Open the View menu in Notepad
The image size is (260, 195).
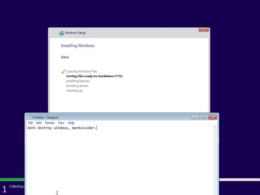[x=61, y=123]
